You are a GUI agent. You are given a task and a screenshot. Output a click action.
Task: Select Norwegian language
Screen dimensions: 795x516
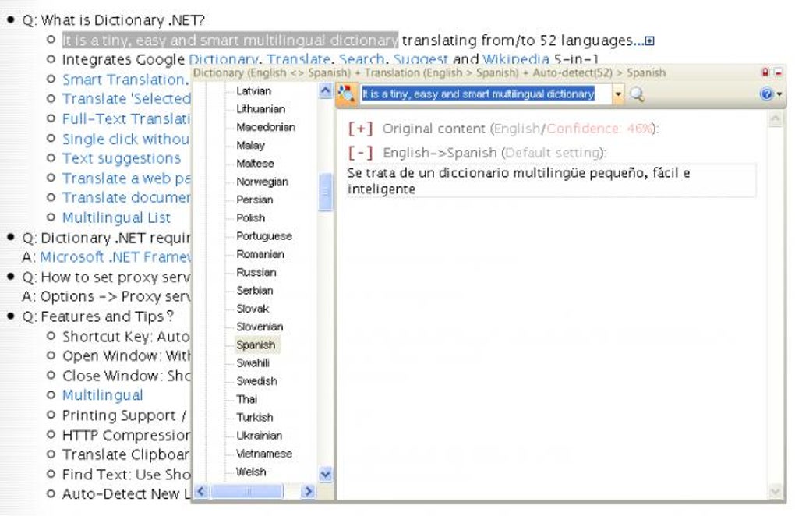coord(262,182)
